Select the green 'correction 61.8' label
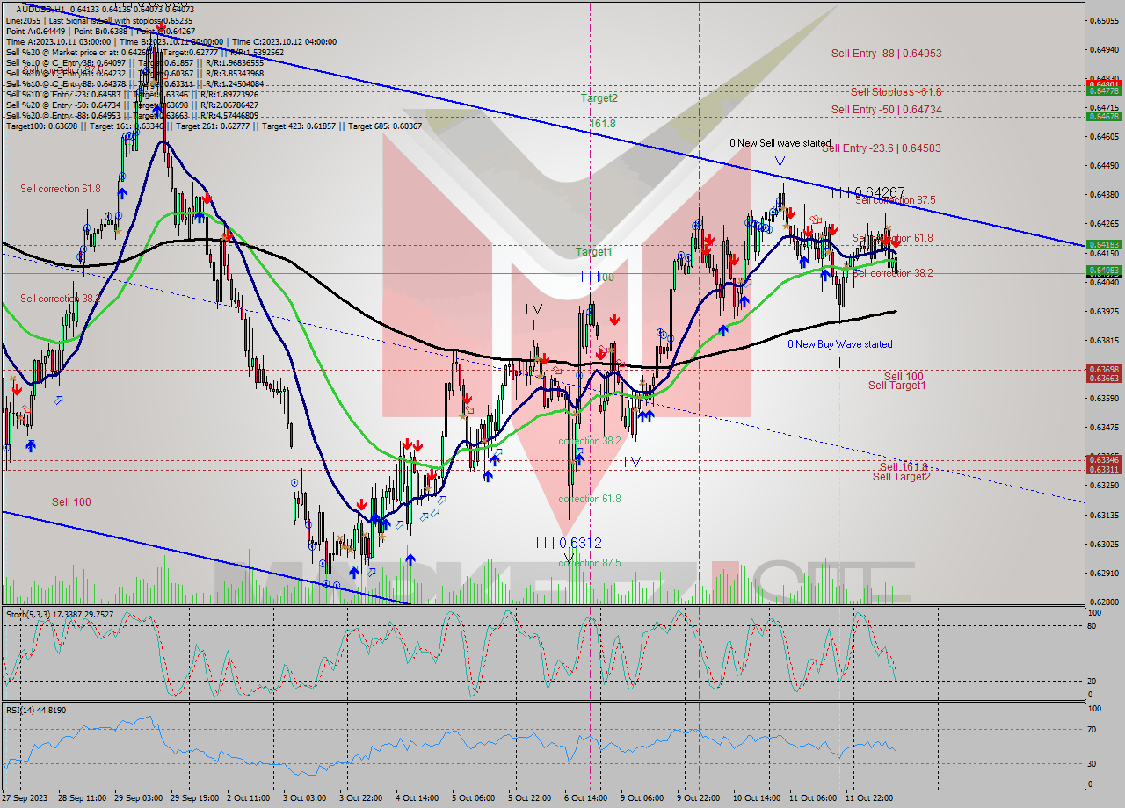Screen dimensions: 1125x808 pyautogui.click(x=590, y=499)
